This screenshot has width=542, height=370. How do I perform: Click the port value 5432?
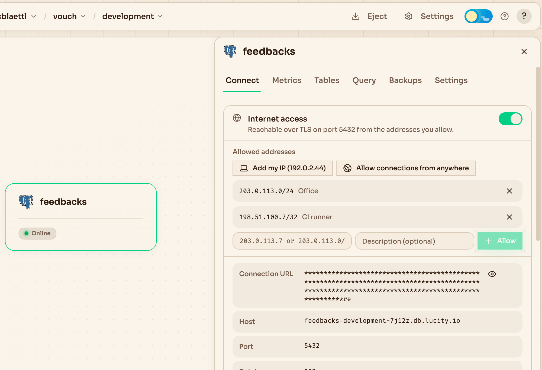point(312,346)
